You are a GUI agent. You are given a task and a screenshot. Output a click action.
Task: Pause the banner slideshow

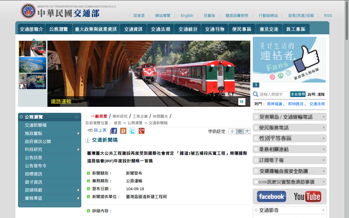tap(242, 102)
